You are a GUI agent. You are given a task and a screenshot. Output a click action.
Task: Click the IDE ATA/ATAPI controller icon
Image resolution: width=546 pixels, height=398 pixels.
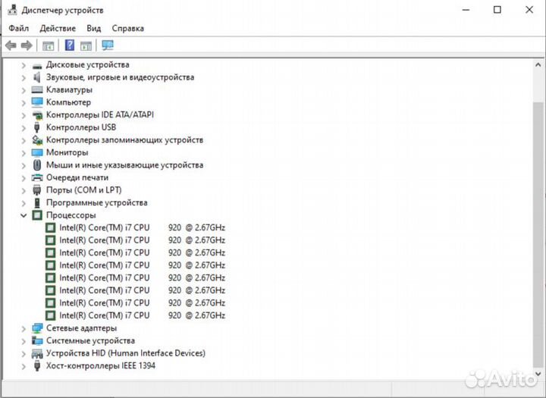coord(37,115)
